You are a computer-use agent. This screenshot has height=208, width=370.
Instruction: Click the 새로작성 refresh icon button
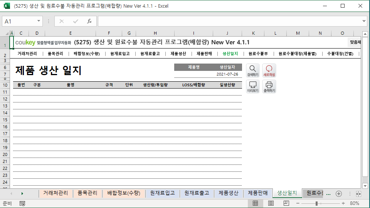[269, 70]
